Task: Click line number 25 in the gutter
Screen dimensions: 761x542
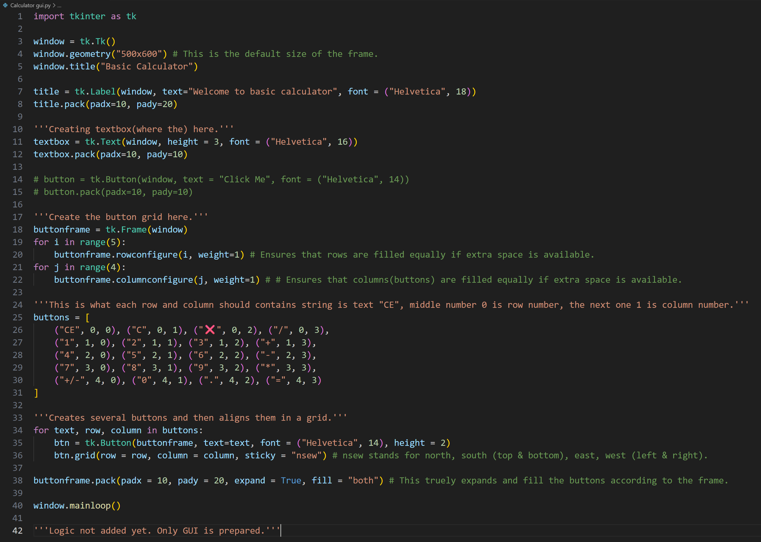Action: (17, 317)
